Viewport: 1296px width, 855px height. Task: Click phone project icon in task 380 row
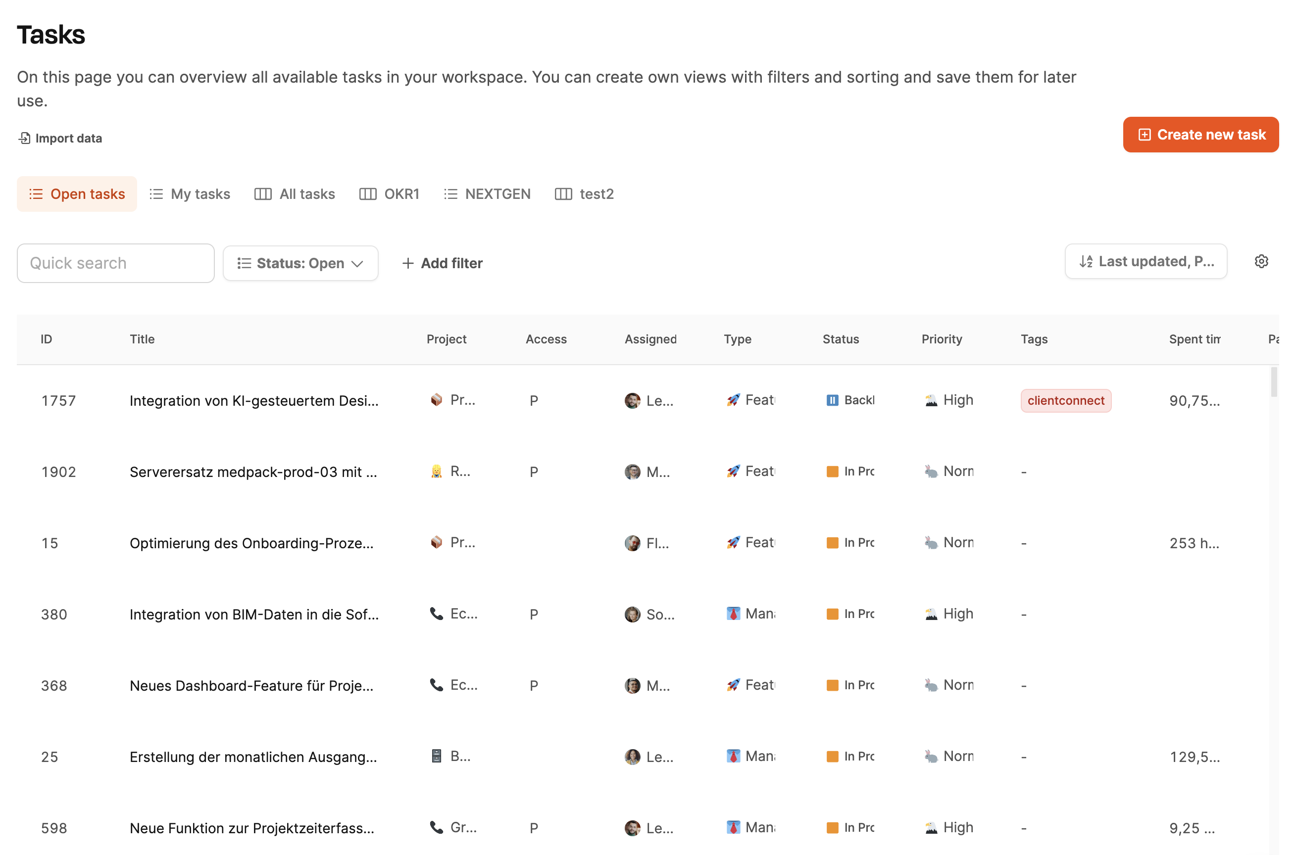pyautogui.click(x=436, y=614)
